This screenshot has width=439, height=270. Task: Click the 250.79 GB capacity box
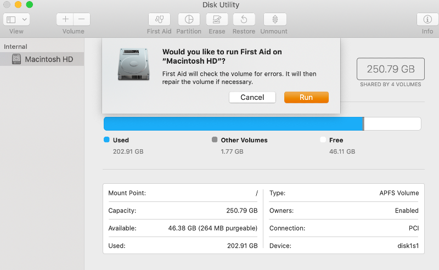391,69
